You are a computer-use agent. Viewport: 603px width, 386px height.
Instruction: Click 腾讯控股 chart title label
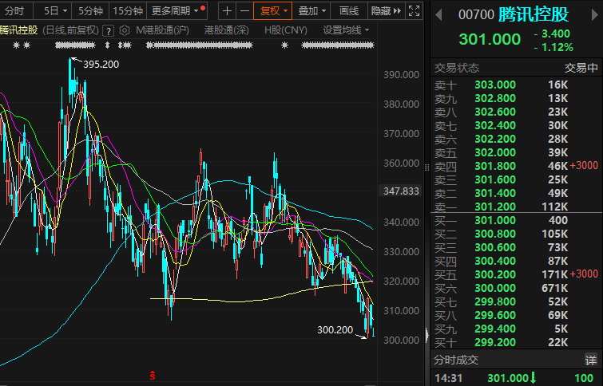pos(19,30)
